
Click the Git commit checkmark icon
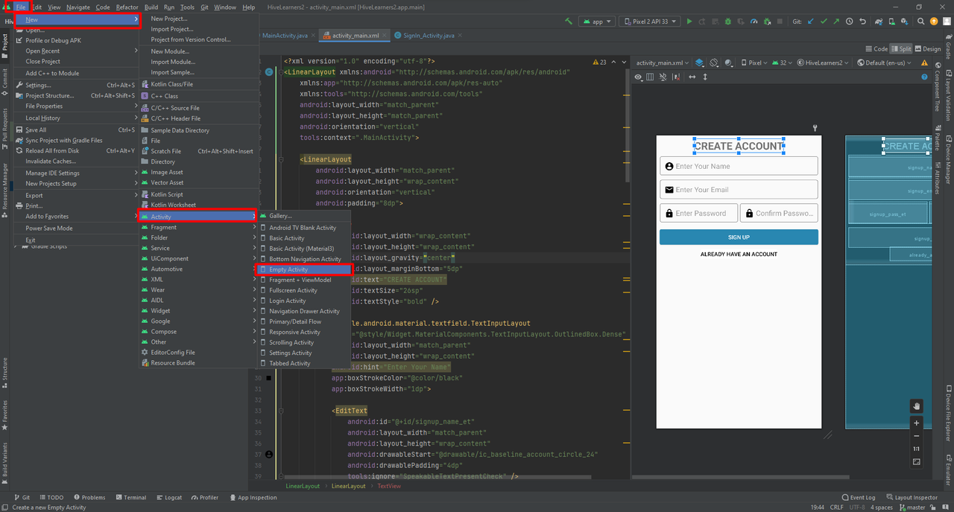tap(824, 22)
